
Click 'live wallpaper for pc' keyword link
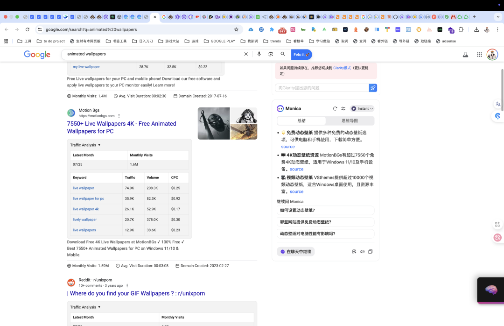88,198
